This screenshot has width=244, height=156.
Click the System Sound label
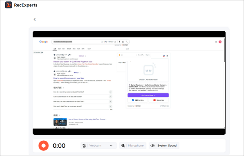(x=167, y=146)
